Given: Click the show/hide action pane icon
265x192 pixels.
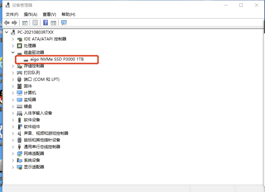Looking at the screenshot, I should point(54,23).
